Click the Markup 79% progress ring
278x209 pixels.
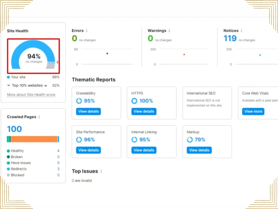coord(190,140)
